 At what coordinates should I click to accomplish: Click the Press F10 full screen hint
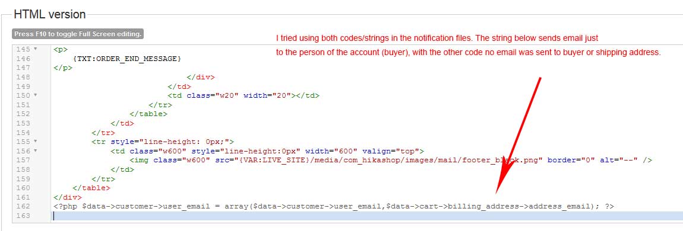pyautogui.click(x=78, y=34)
